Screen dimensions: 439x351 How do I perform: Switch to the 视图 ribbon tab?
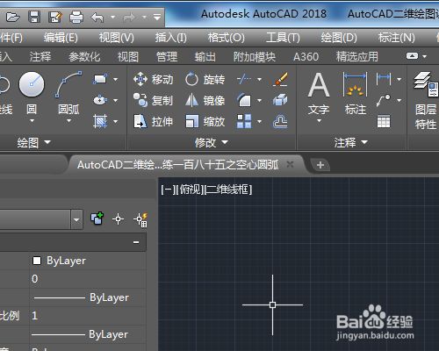[x=128, y=56]
